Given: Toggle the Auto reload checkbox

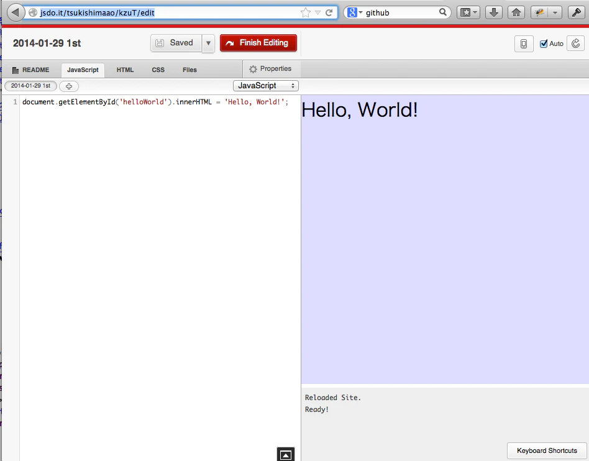Looking at the screenshot, I should tap(544, 44).
